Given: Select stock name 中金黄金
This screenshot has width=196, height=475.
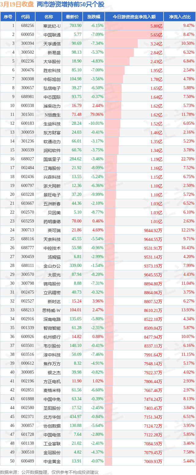Looking at the screenshot, I should pyautogui.click(x=52, y=462).
